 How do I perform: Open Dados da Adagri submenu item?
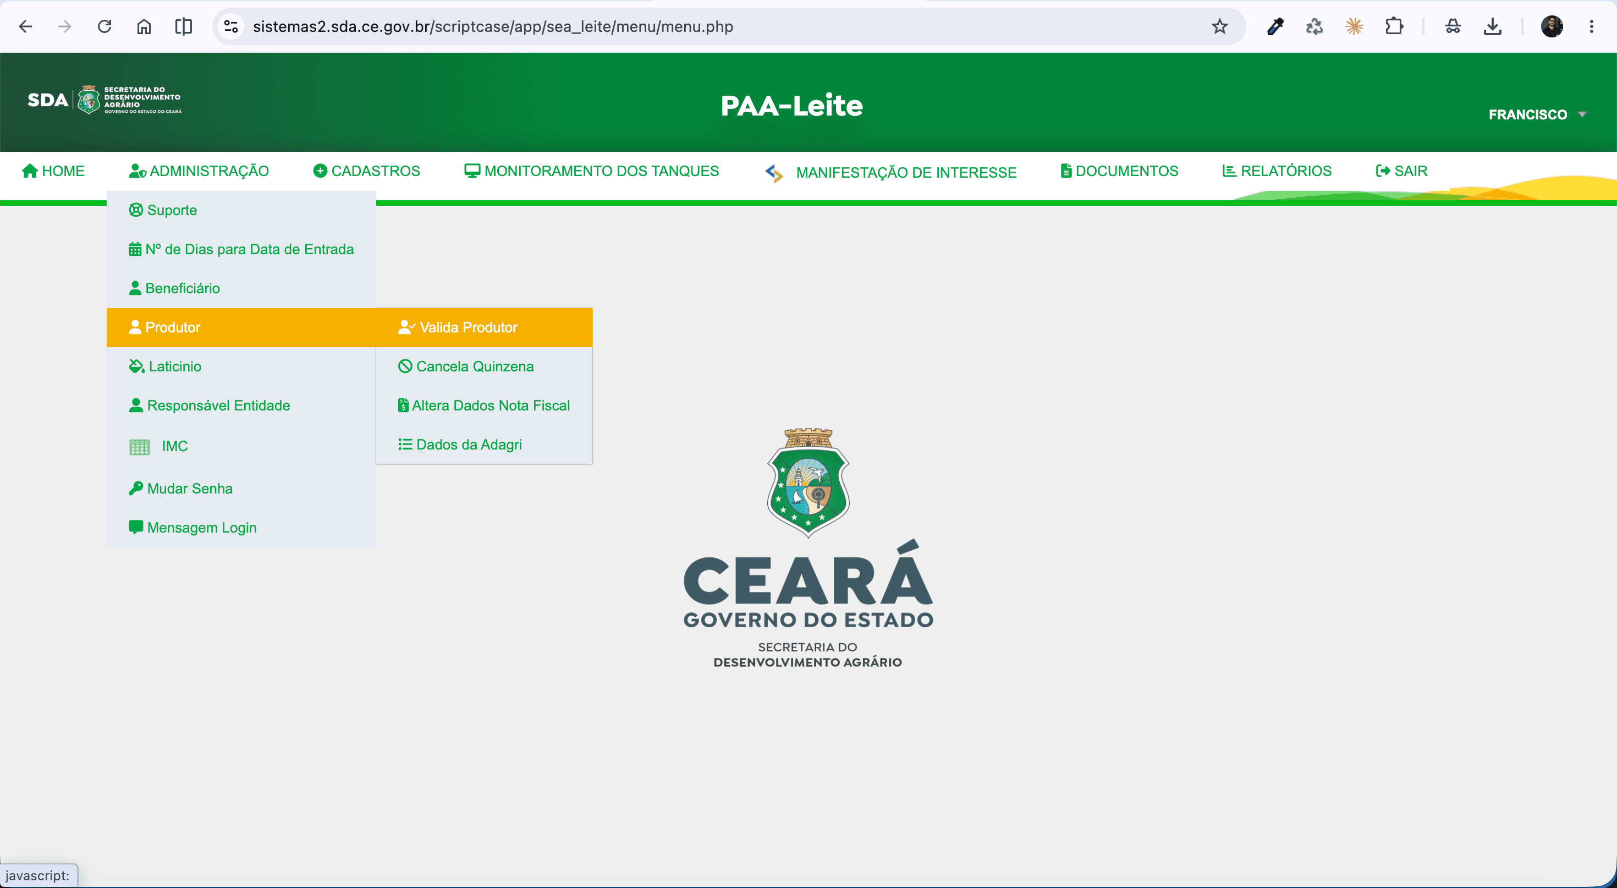tap(484, 444)
